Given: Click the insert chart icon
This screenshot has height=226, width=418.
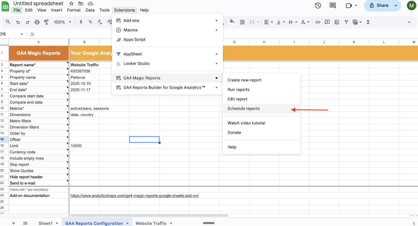Looking at the screenshot, I should pyautogui.click(x=337, y=22).
